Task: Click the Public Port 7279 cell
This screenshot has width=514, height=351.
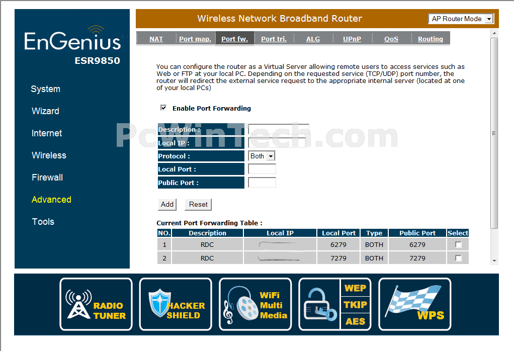Action: 417,258
